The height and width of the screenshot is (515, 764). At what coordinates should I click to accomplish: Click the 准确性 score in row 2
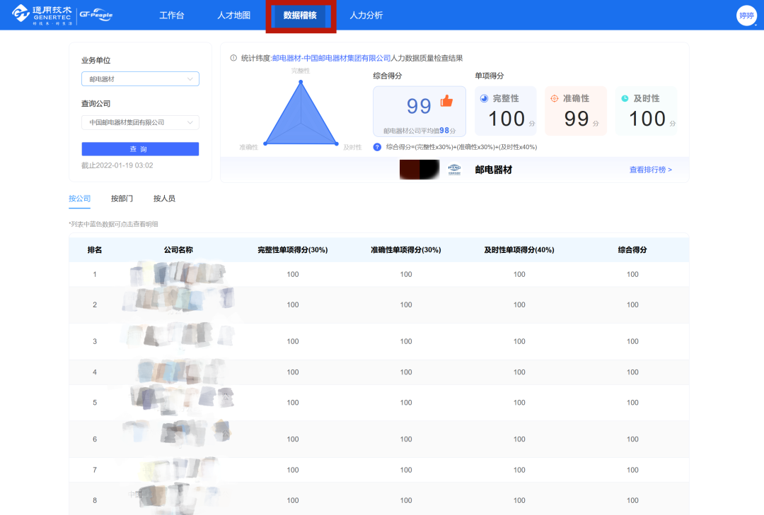(x=406, y=304)
